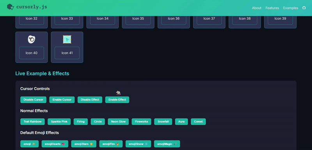Turn on effects with Enable Effect
This screenshot has width=312, height=150.
pyautogui.click(x=117, y=100)
